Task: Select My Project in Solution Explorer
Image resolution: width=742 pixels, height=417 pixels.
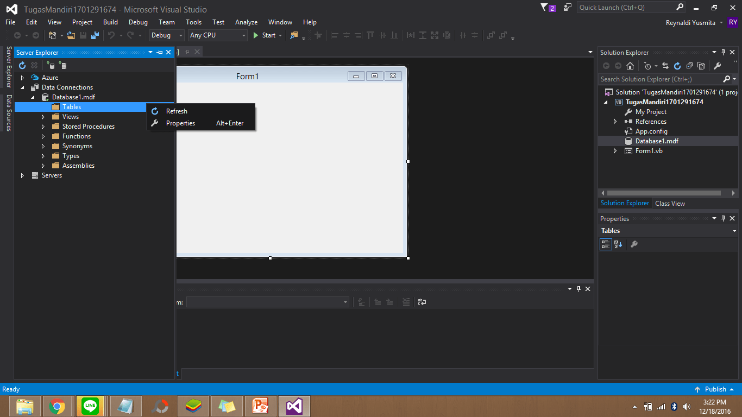Action: tap(651, 112)
